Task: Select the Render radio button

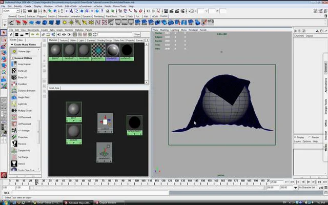Action: (310, 137)
